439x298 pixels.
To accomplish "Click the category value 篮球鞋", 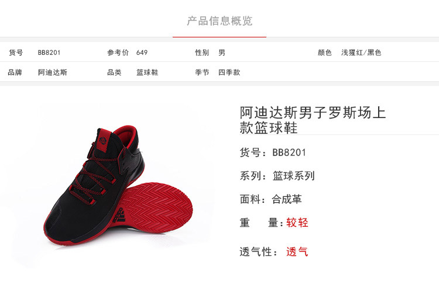I will tap(148, 72).
